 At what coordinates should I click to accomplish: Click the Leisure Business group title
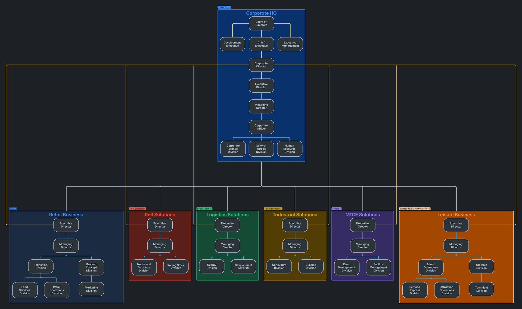click(456, 215)
